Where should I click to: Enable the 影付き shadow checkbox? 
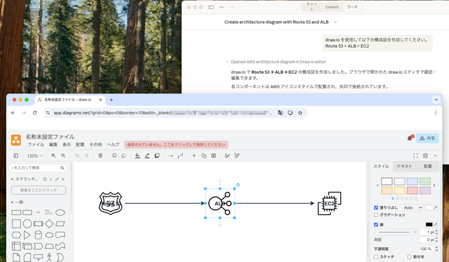[410, 257]
